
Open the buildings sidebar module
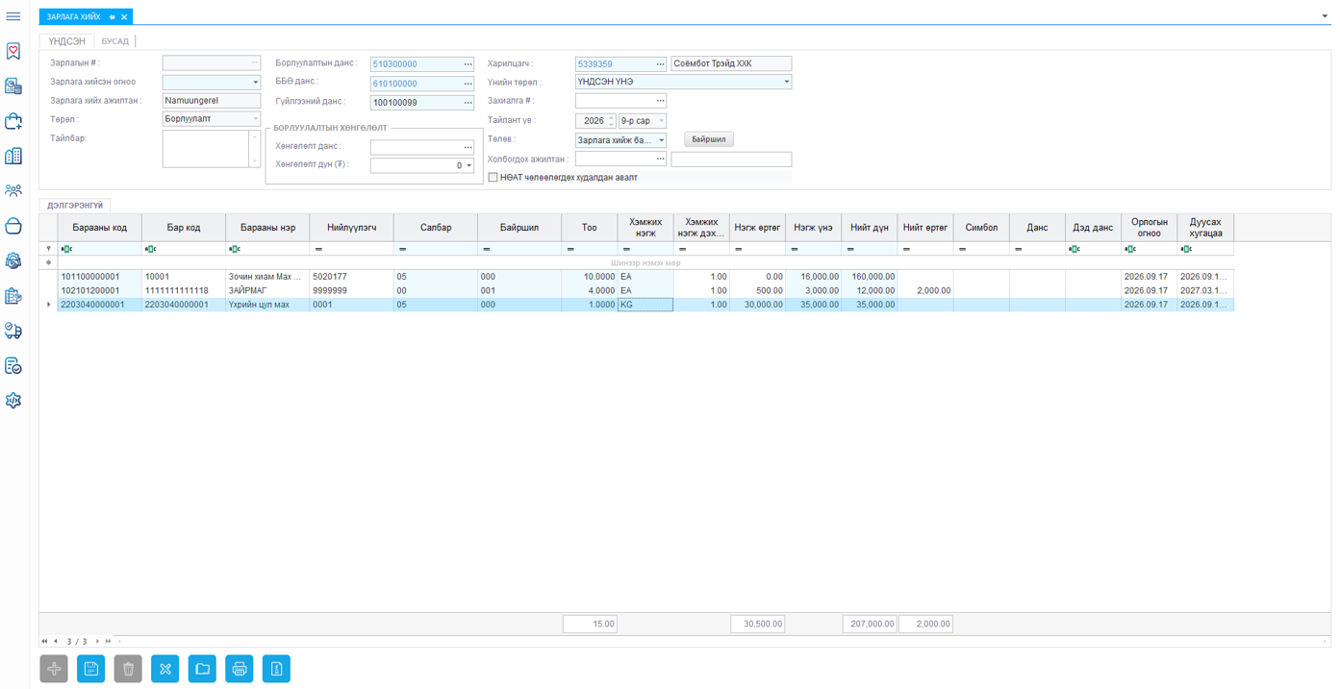tap(13, 156)
